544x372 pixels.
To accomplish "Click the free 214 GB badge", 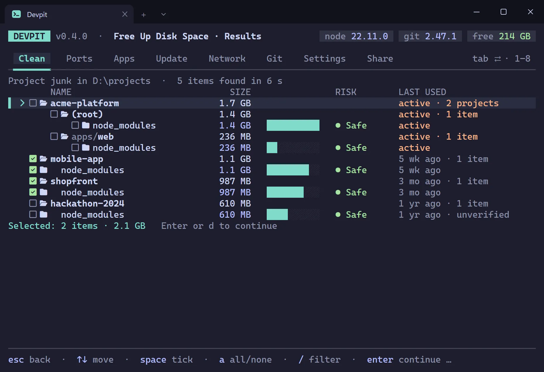I will tap(501, 36).
